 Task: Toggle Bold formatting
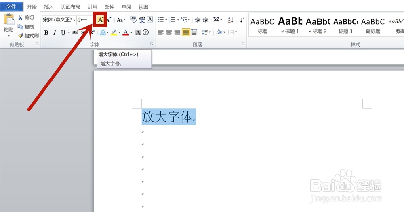click(x=46, y=33)
